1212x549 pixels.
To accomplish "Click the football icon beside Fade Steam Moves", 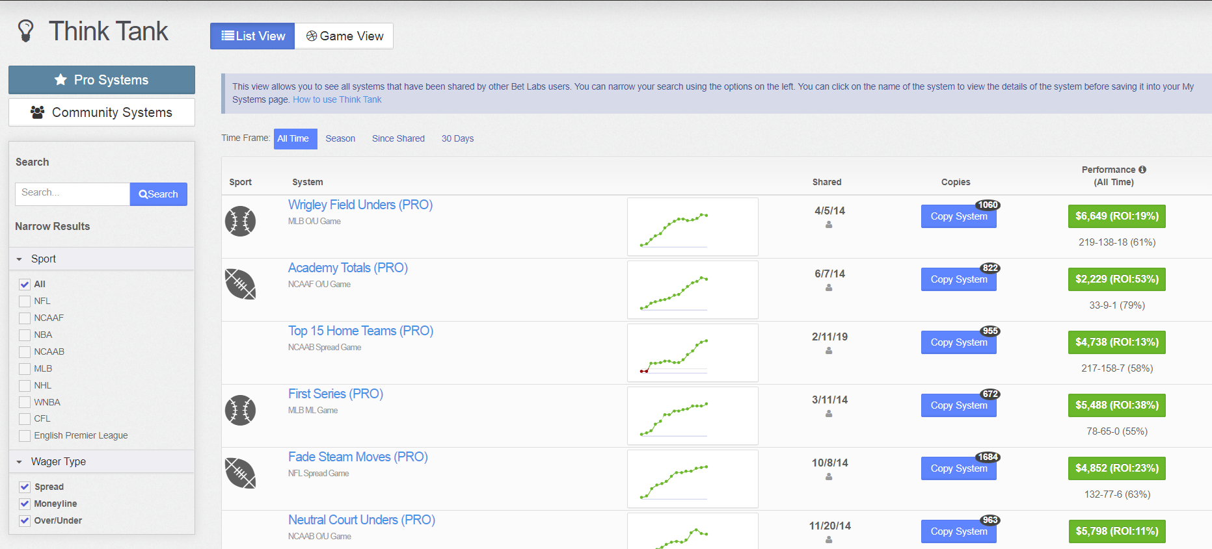I will pyautogui.click(x=240, y=474).
